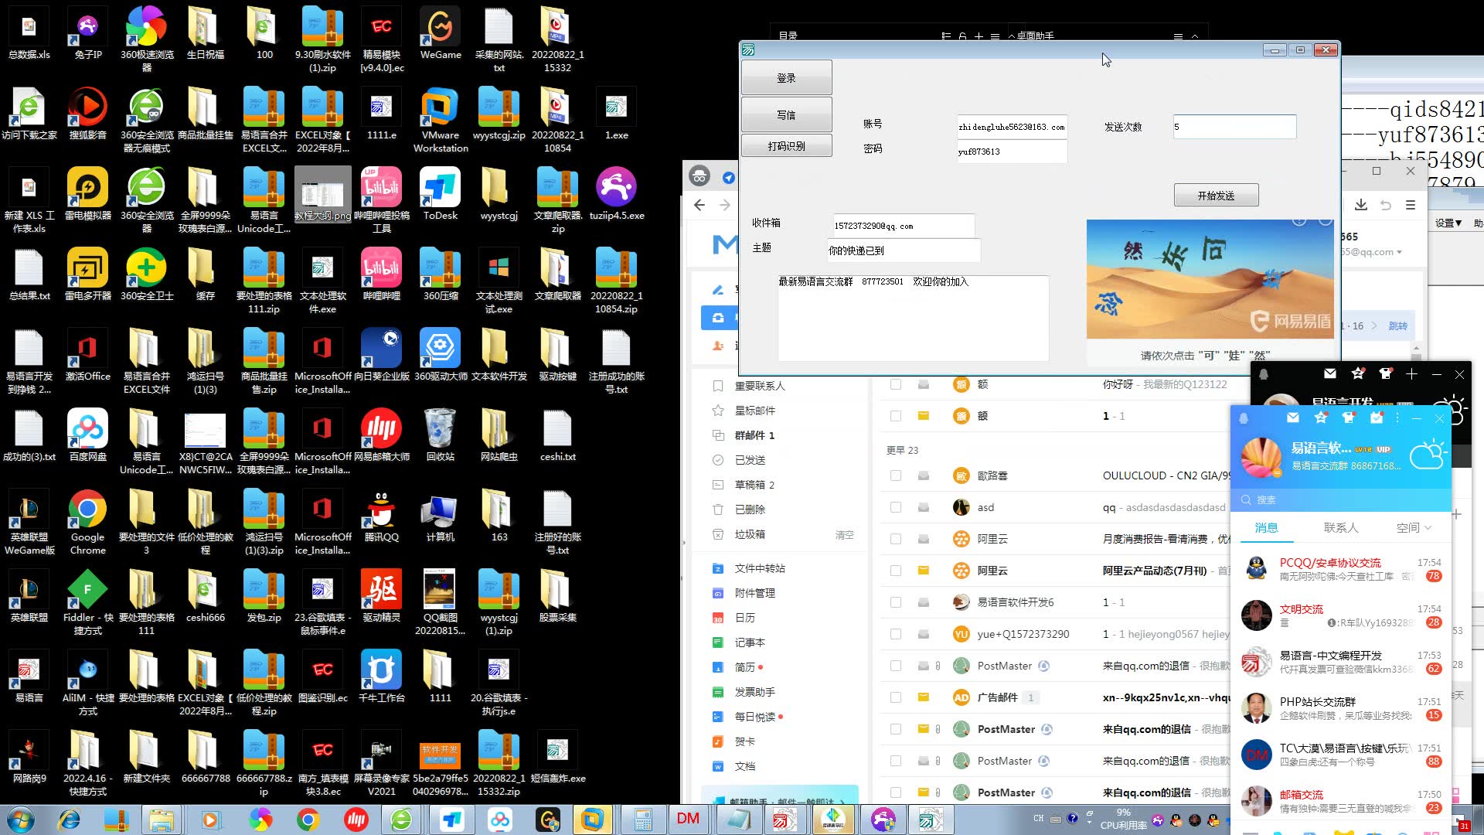Click the calendar check-in icon in the blue QQ header
1484x835 pixels.
click(1377, 417)
